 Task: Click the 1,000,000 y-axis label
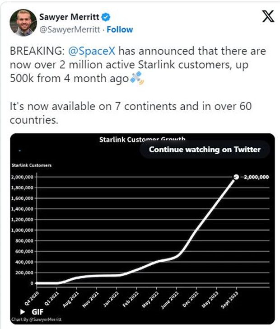point(22,230)
